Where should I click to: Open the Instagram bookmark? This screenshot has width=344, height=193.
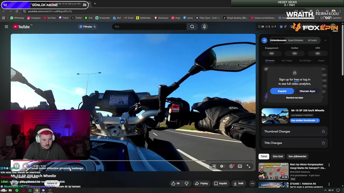34,18
